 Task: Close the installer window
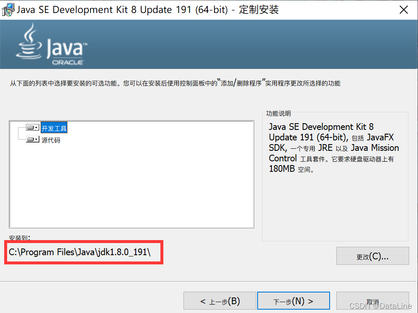[404, 10]
